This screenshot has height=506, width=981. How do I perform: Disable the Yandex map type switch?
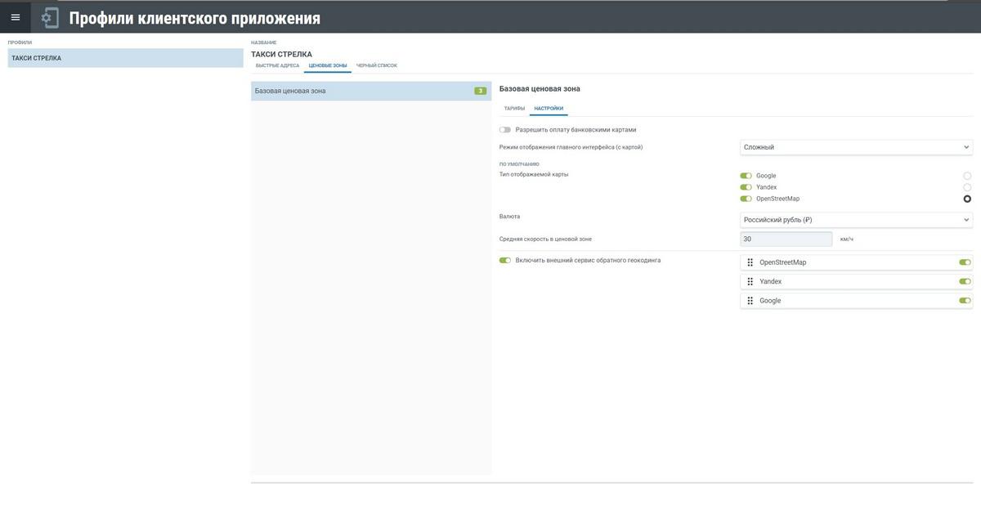(x=746, y=187)
